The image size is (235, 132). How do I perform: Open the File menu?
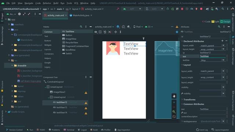(x=8, y=3)
